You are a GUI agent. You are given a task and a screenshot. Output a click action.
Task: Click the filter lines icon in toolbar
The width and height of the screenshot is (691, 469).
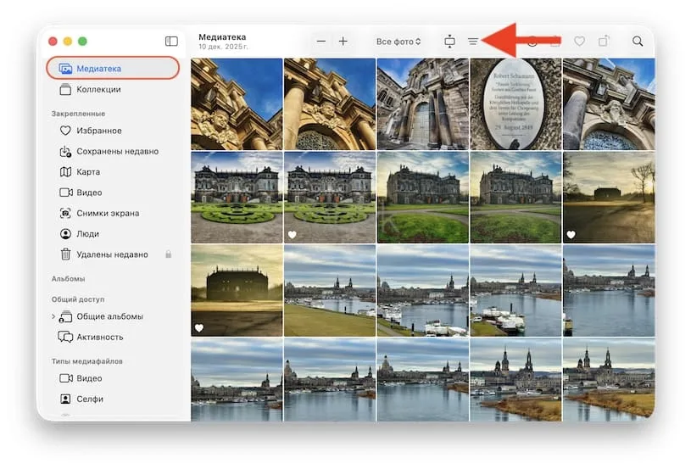click(x=473, y=41)
